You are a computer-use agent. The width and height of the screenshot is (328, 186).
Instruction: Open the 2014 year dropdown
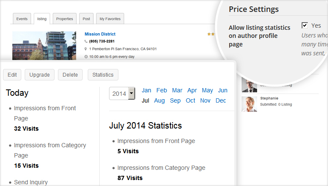point(122,93)
